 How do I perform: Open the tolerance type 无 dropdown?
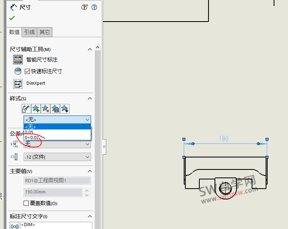(57, 144)
